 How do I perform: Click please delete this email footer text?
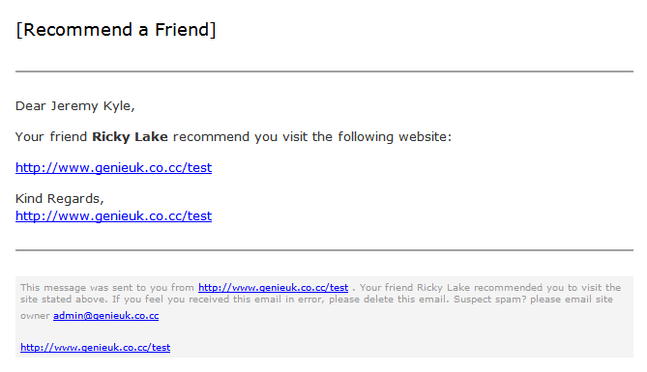pos(389,299)
